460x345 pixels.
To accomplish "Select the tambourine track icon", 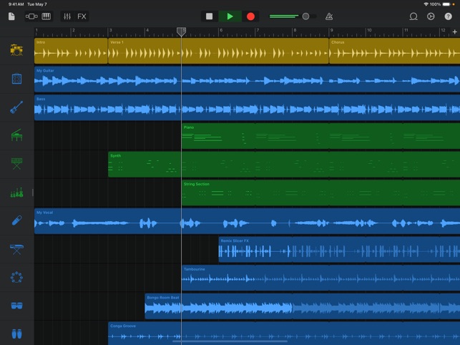I will click(16, 278).
